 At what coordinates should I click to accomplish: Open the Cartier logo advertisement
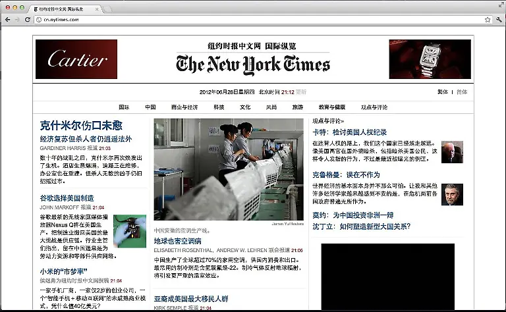point(76,59)
